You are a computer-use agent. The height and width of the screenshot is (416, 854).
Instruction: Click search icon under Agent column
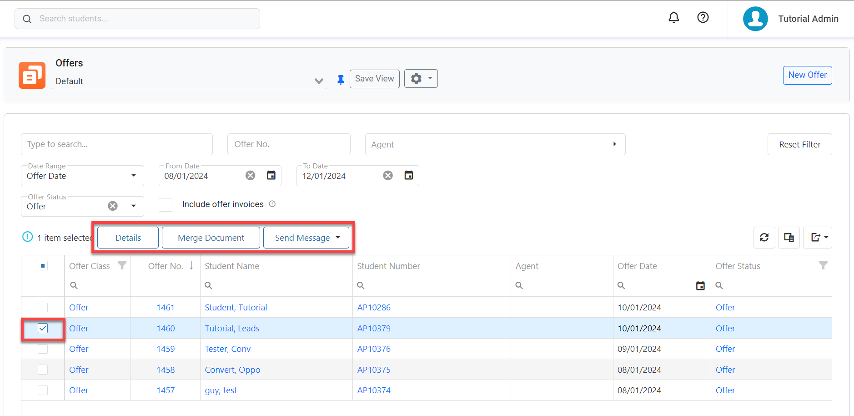pos(519,285)
